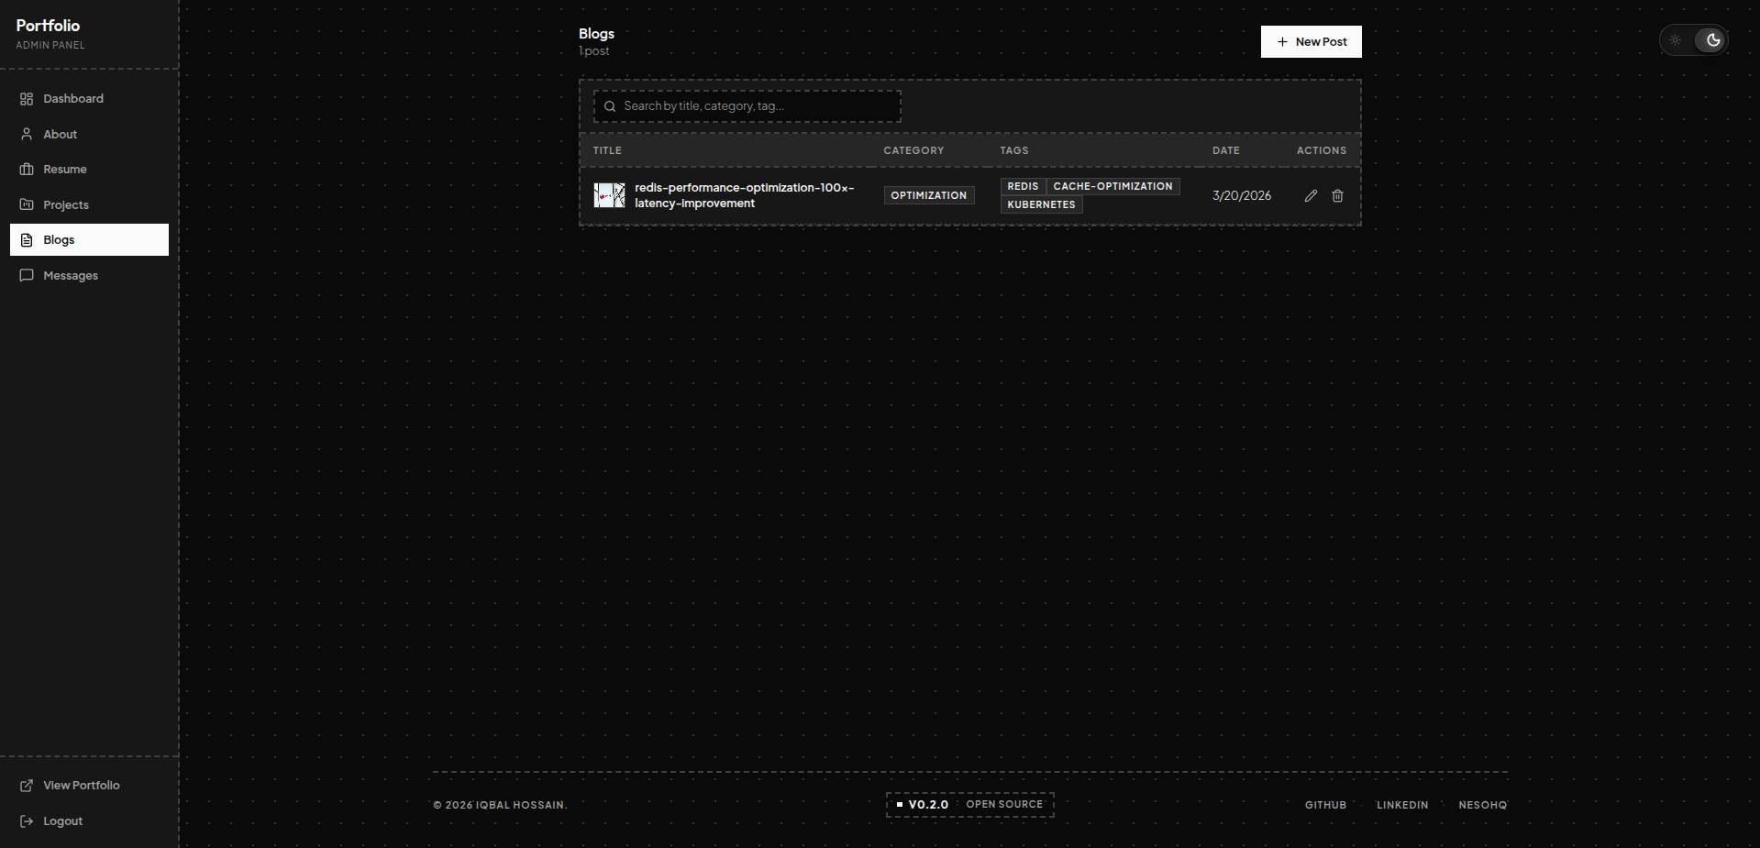Sort posts by the DATE column header
The height and width of the screenshot is (848, 1760).
[1225, 150]
